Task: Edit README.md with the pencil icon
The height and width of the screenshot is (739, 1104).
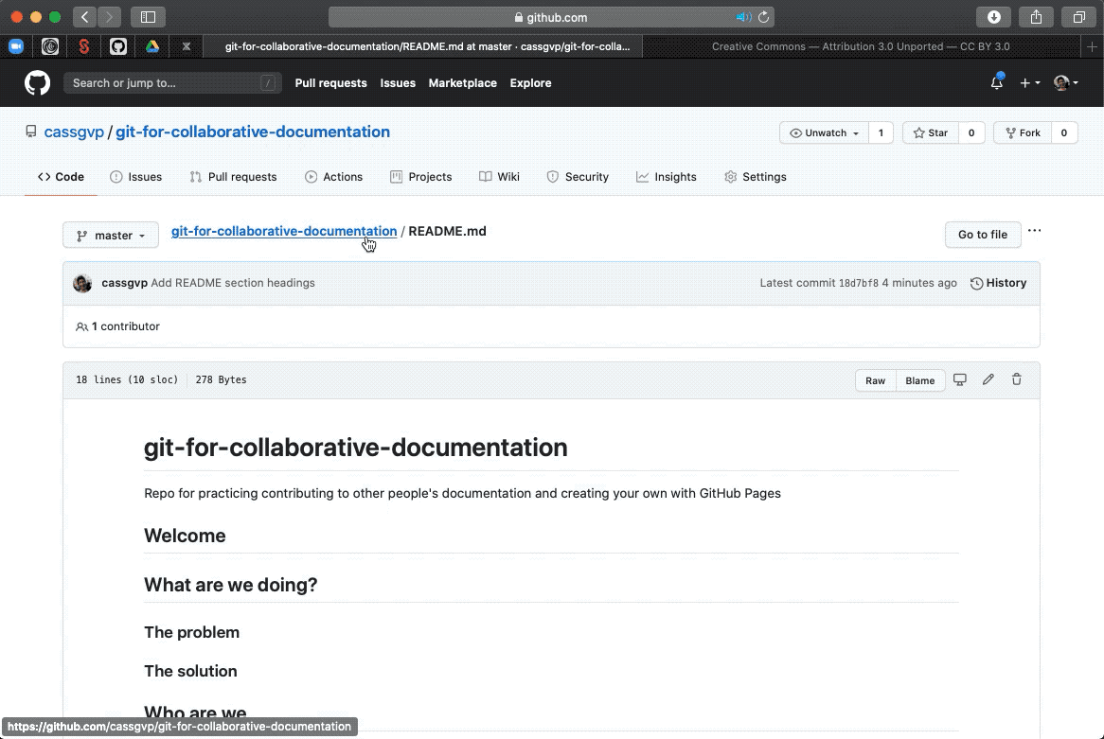Action: pyautogui.click(x=988, y=378)
